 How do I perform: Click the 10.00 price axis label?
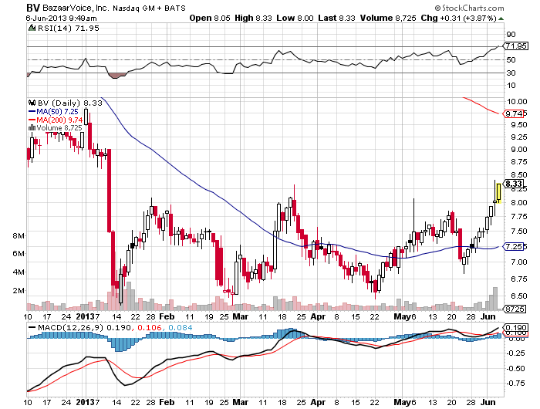click(x=517, y=101)
